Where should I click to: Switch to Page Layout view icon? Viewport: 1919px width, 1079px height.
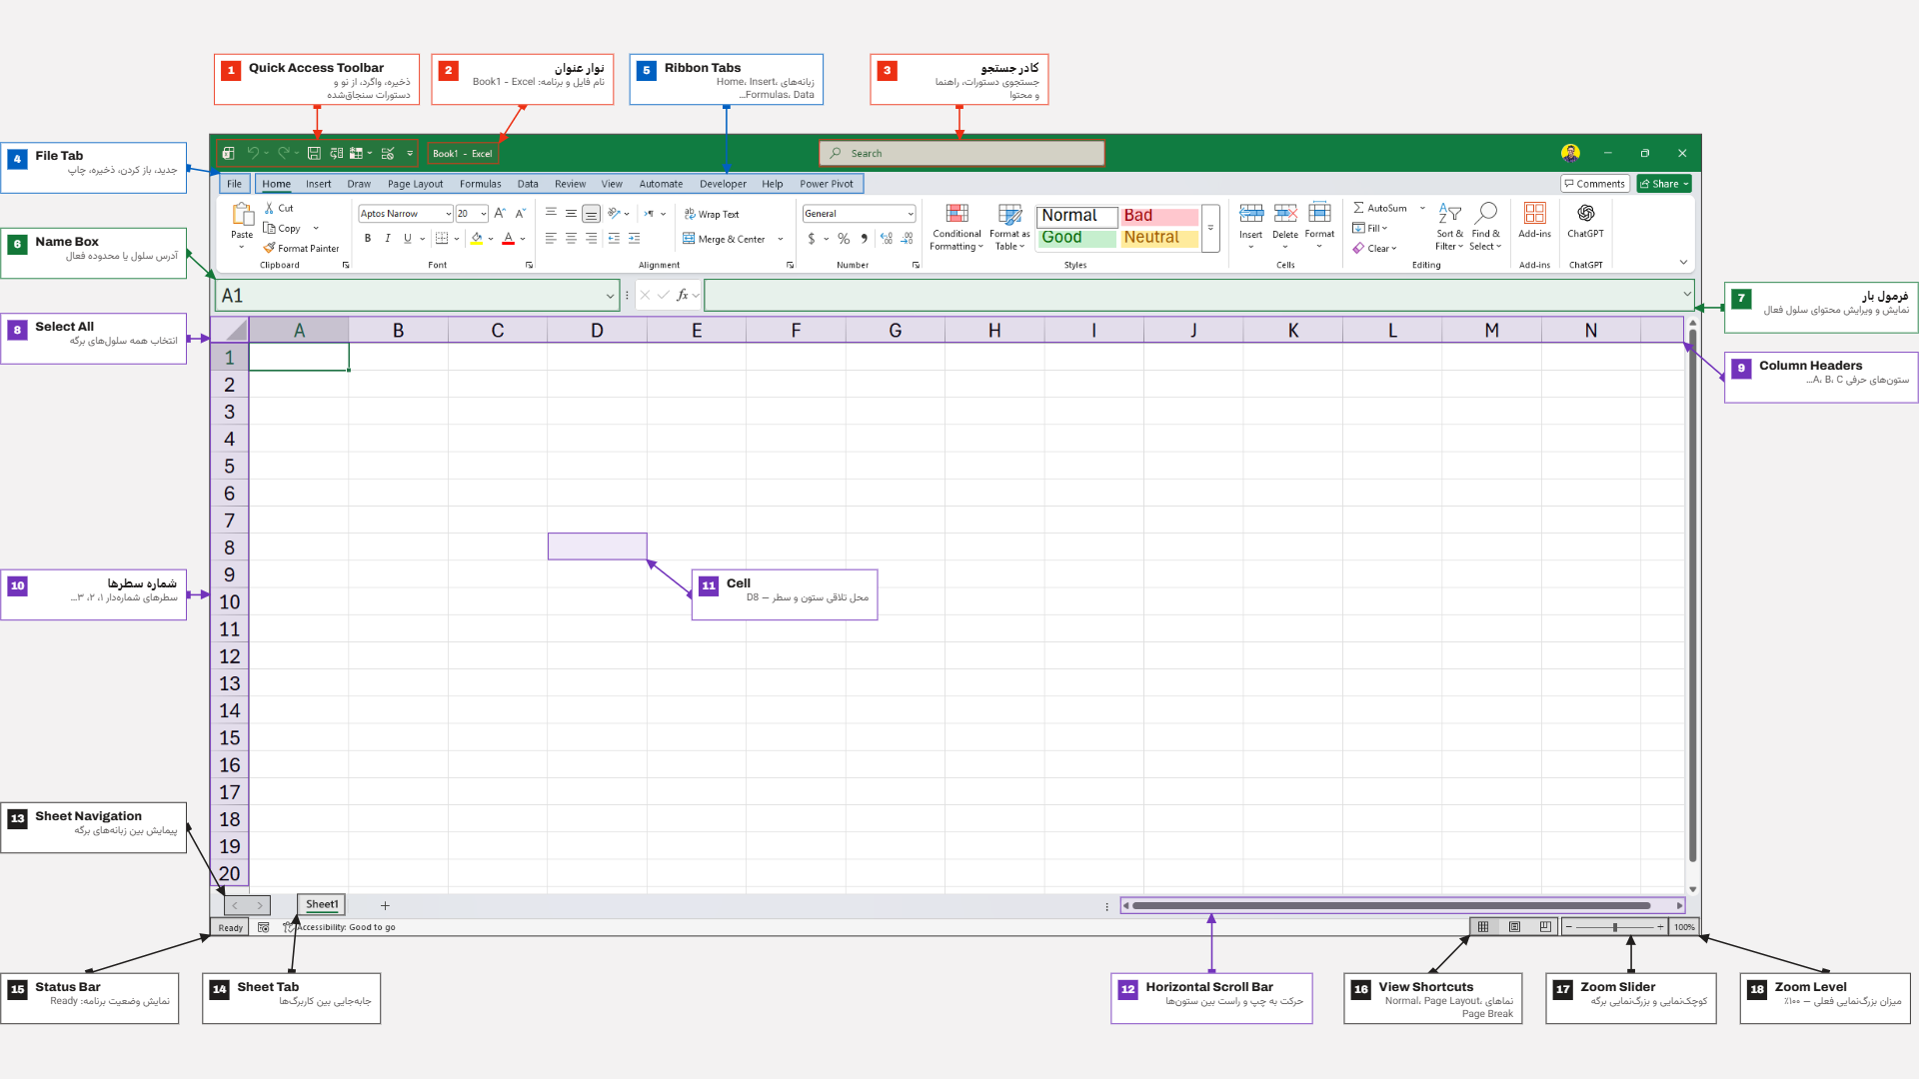point(1514,927)
